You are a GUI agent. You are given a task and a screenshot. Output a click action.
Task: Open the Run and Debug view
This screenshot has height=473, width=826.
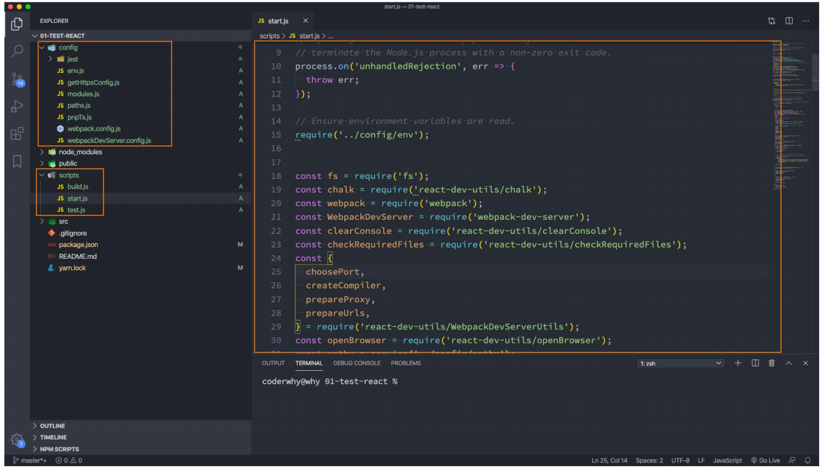click(x=17, y=106)
